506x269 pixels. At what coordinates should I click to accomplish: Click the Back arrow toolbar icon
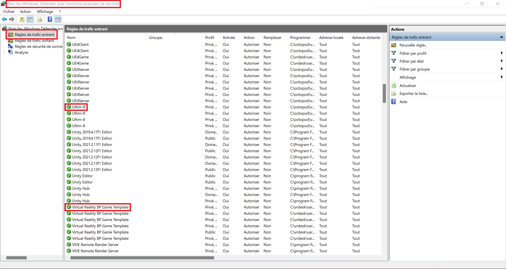pyautogui.click(x=4, y=19)
